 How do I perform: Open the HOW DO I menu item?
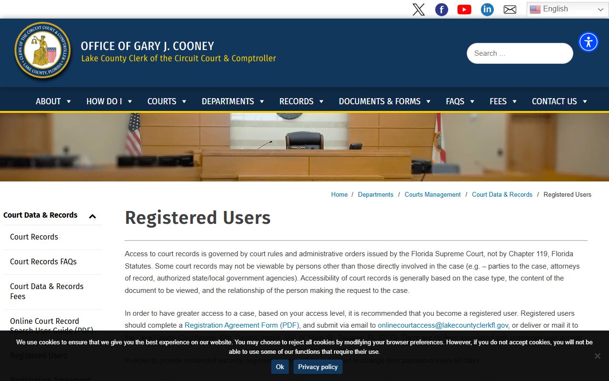(104, 101)
